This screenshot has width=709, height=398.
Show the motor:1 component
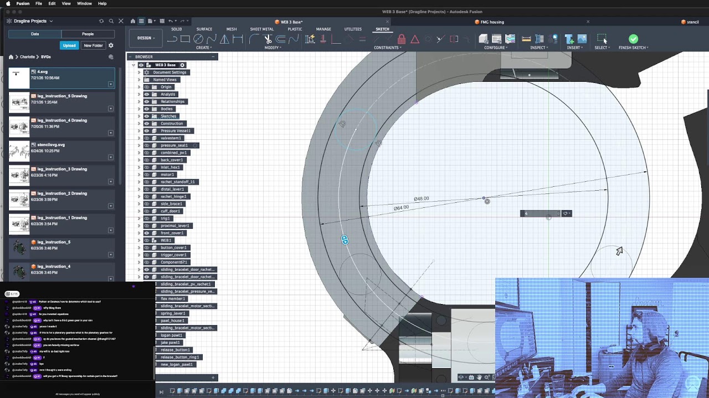[147, 175]
